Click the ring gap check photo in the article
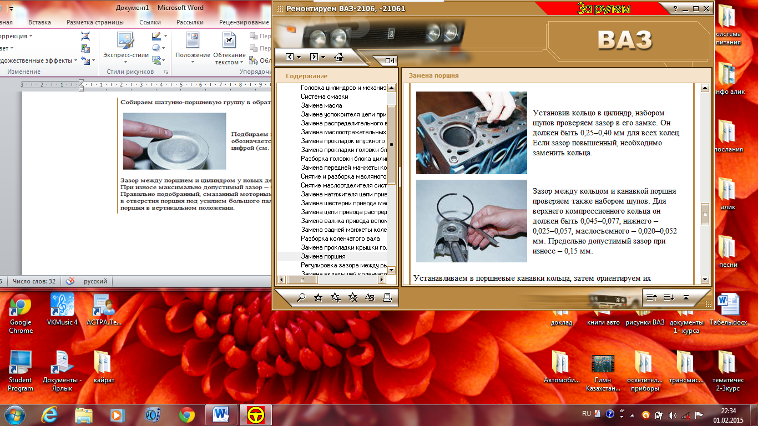 click(471, 133)
